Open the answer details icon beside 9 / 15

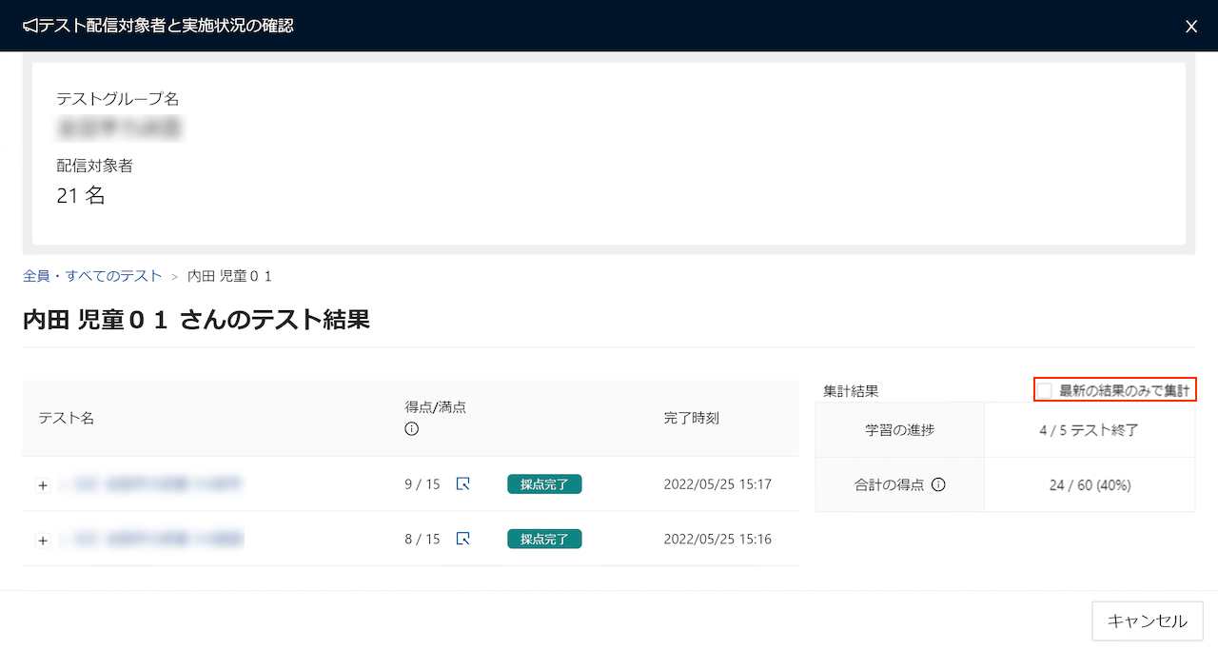(x=463, y=483)
